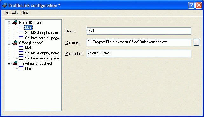This screenshot has width=204, height=117.
Task: Open the File menu
Action: coord(5,12)
